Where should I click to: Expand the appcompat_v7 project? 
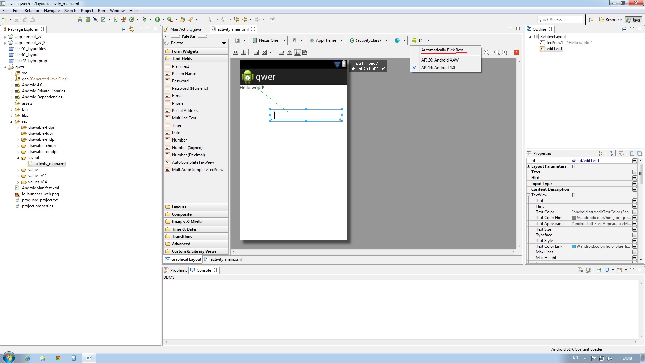click(5, 37)
